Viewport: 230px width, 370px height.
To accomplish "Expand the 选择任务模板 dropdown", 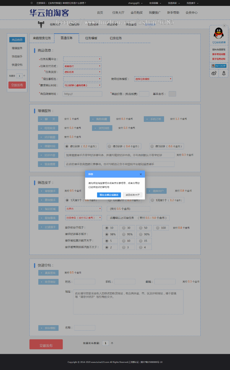I will pyautogui.click(x=153, y=79).
